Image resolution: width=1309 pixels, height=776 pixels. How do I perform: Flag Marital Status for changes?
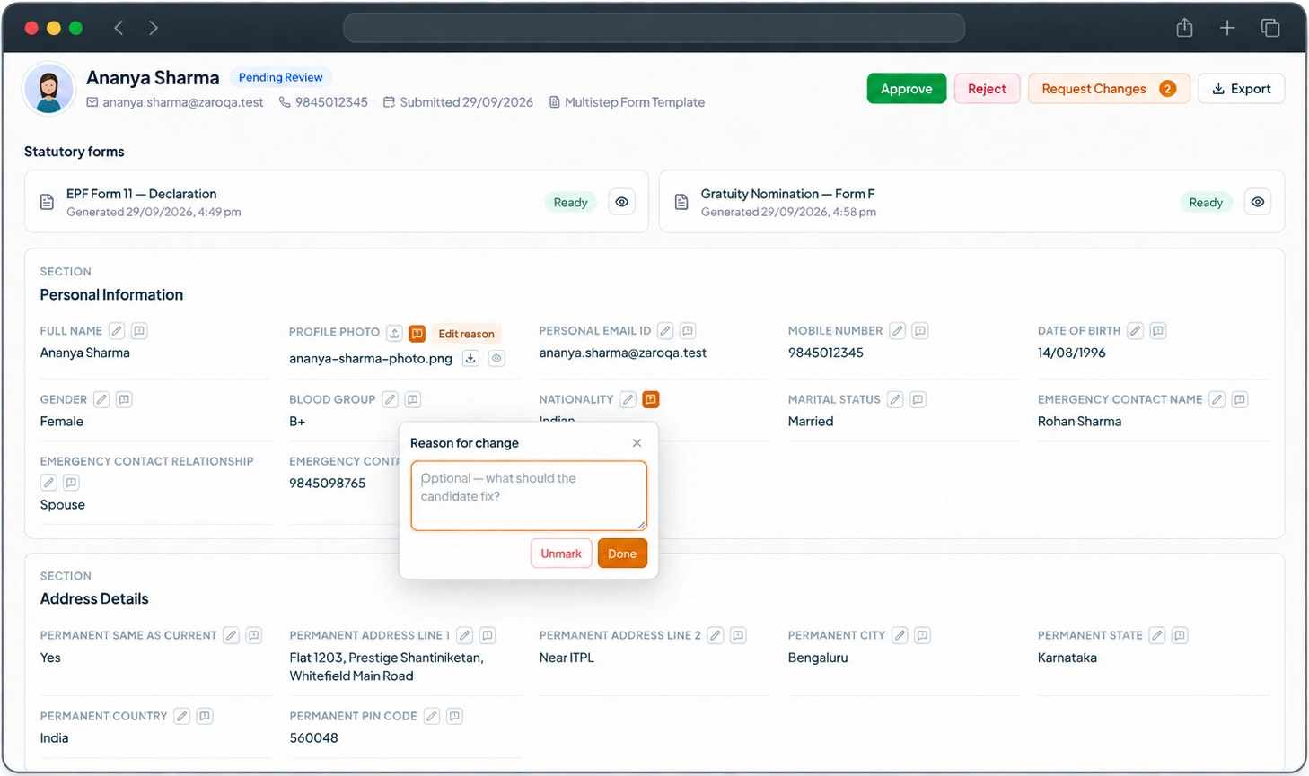[918, 399]
